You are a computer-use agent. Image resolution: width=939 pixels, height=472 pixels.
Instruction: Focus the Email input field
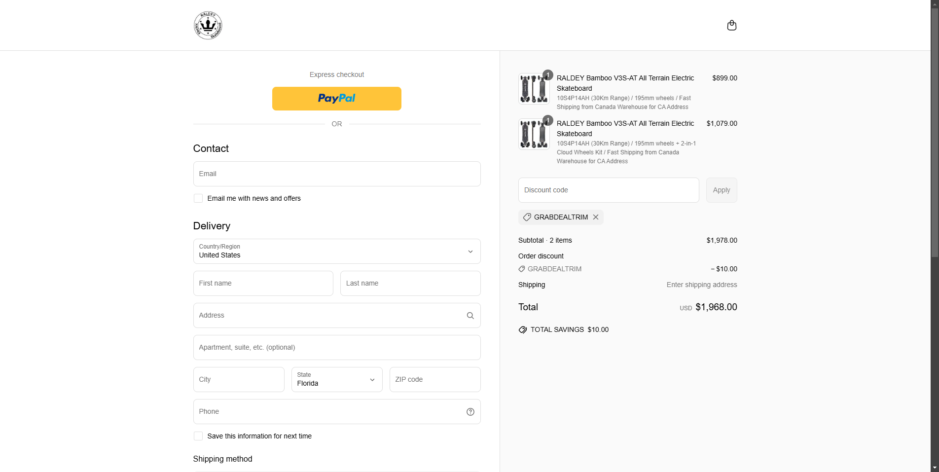[337, 174]
